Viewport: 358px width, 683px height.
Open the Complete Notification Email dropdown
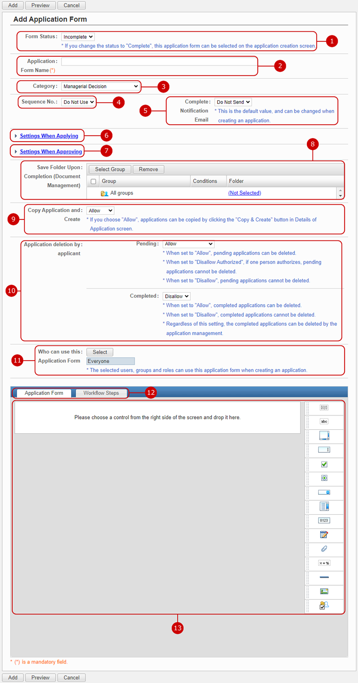[233, 102]
